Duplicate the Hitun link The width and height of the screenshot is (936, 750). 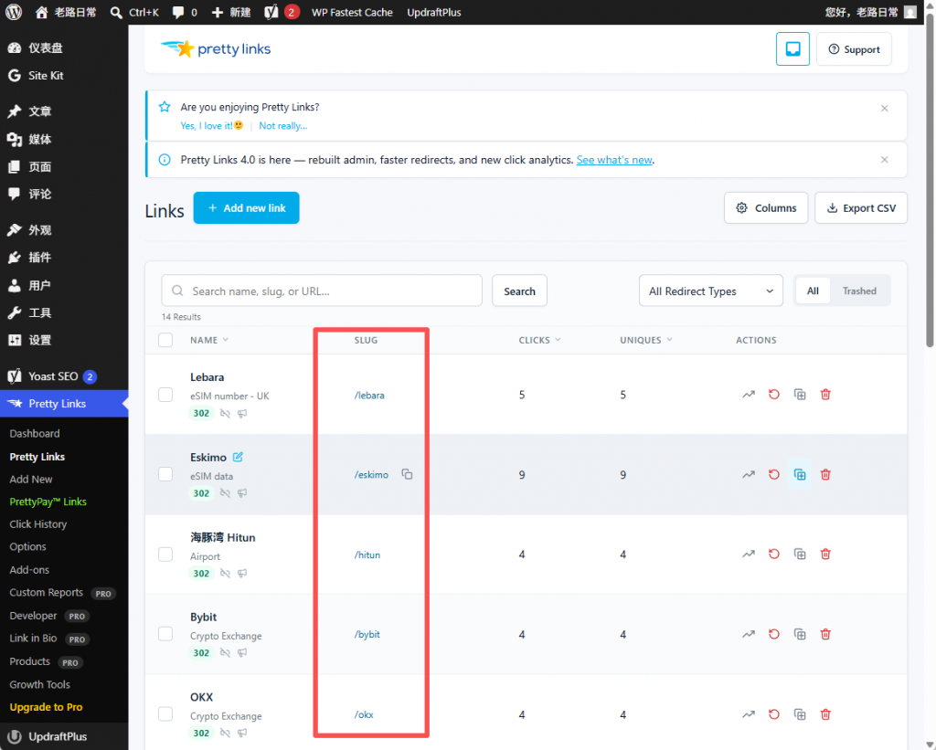pyautogui.click(x=800, y=555)
